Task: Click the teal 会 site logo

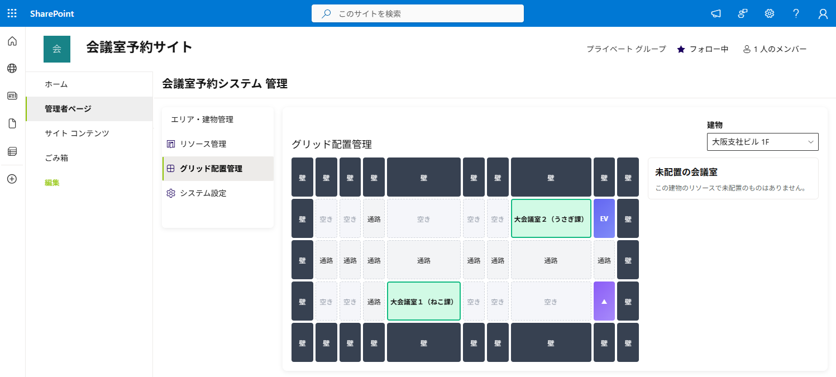Action: click(57, 49)
